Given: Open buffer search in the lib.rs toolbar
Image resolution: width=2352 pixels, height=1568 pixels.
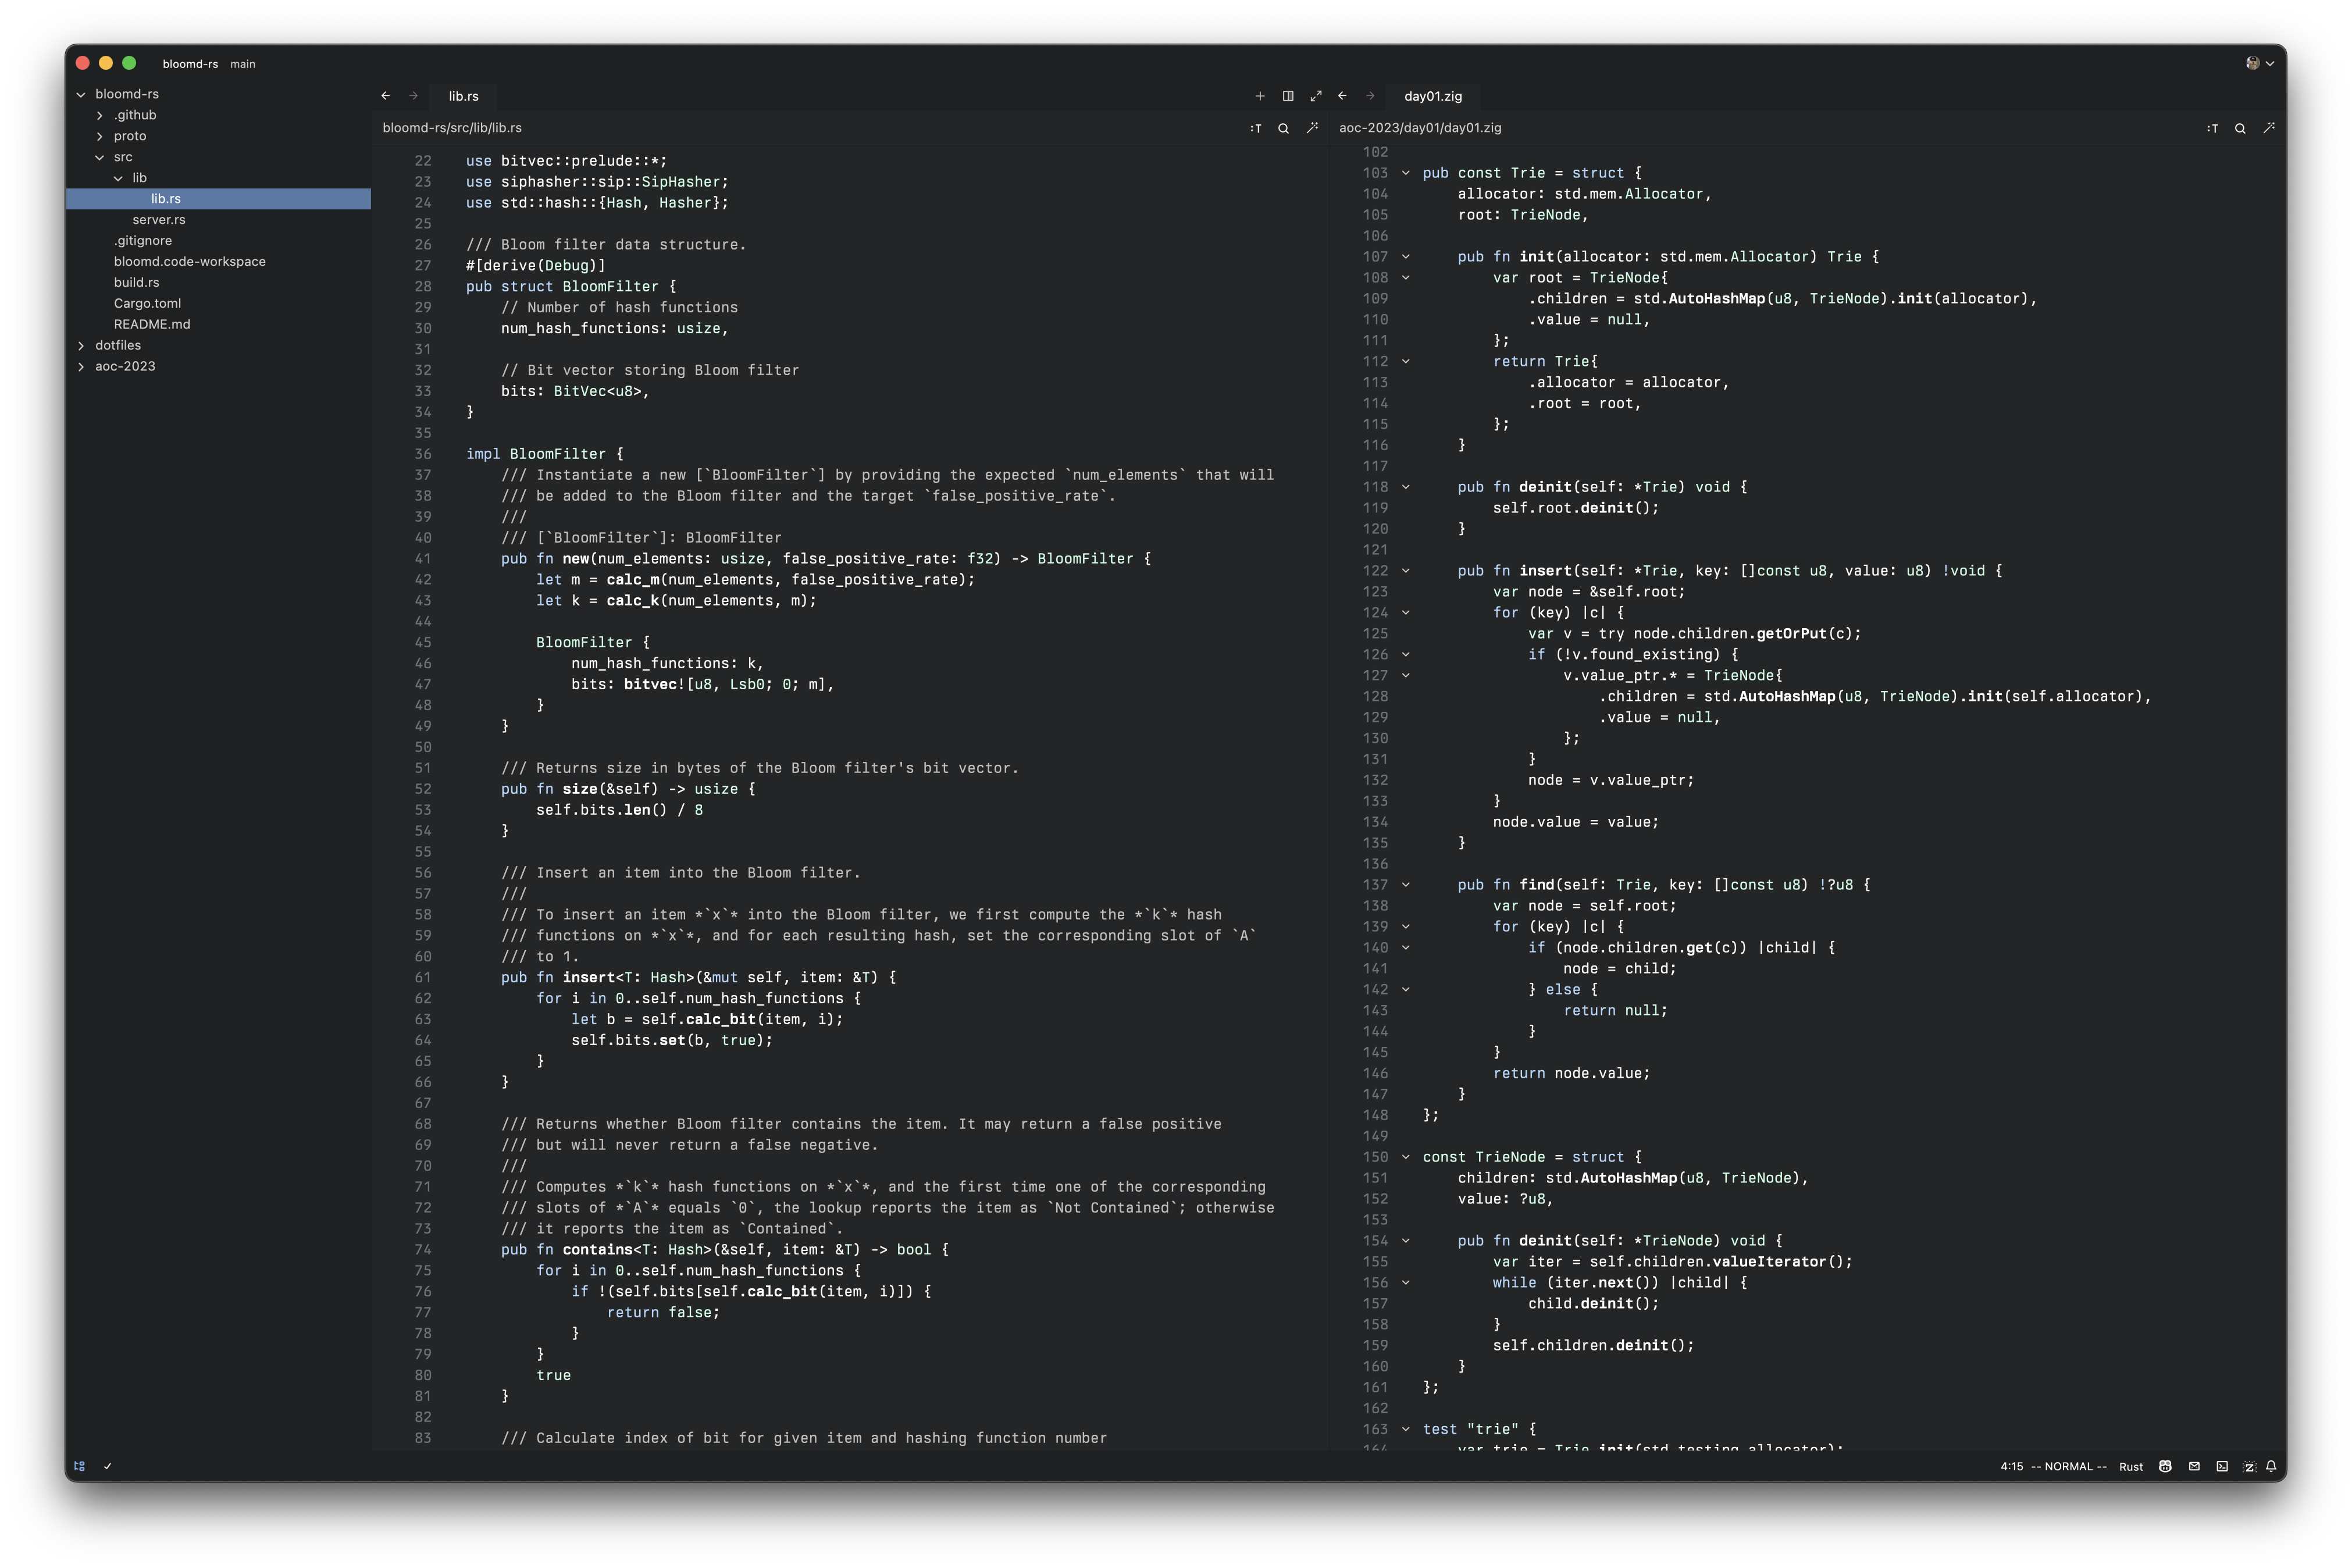Looking at the screenshot, I should 1283,128.
